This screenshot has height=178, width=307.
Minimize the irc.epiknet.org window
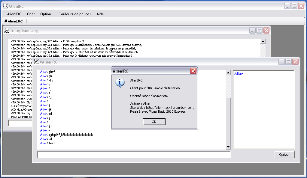pyautogui.click(x=252, y=31)
